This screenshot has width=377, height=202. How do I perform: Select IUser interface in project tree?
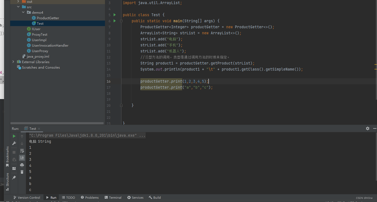point(36,29)
